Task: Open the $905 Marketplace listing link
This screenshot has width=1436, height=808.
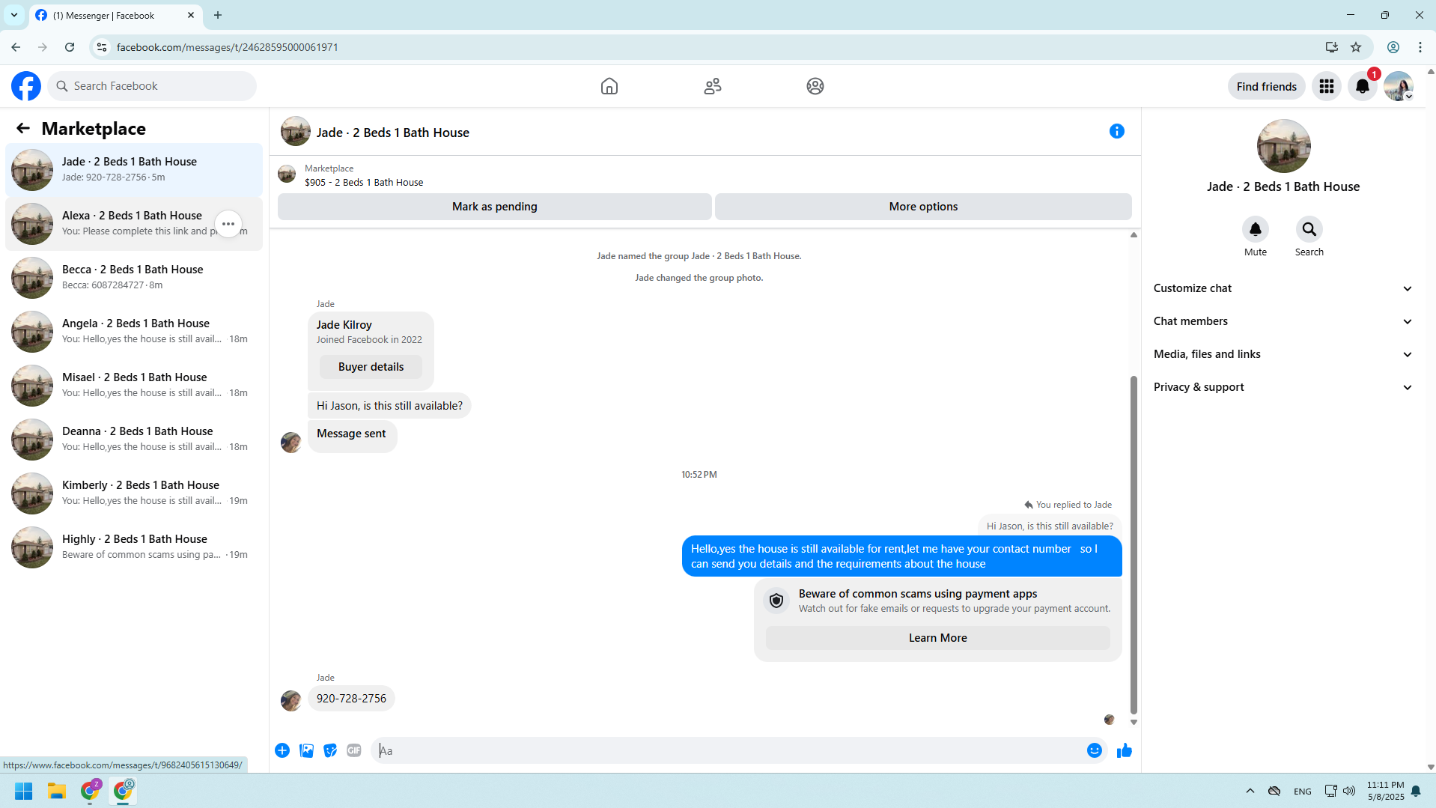Action: tap(364, 182)
